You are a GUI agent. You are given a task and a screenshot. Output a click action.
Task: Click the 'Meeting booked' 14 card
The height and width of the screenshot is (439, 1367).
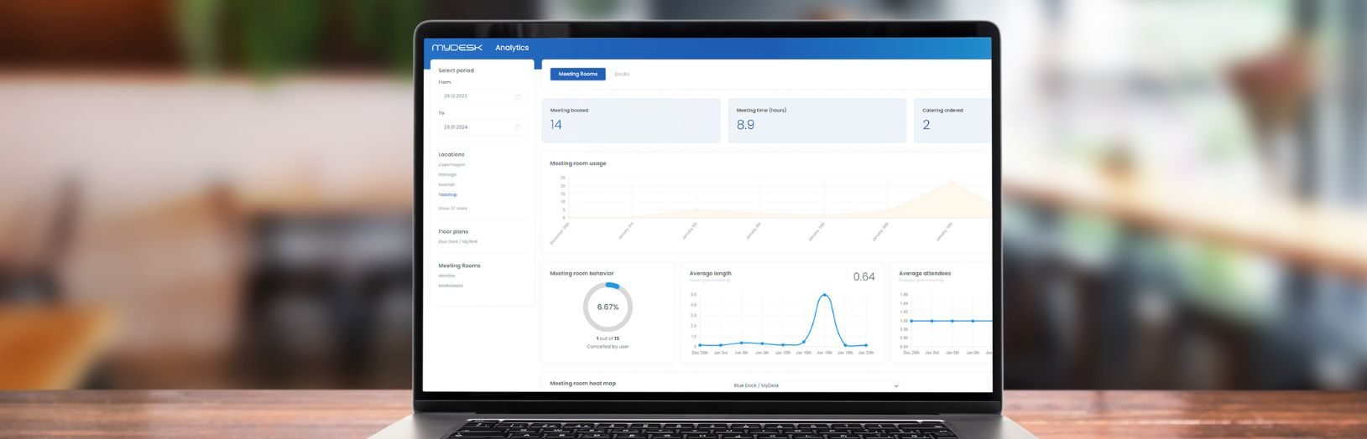tap(630, 121)
